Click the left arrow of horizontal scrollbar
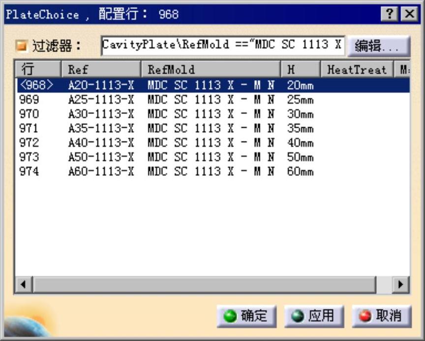Viewport: 425px width, 341px height. click(24, 284)
